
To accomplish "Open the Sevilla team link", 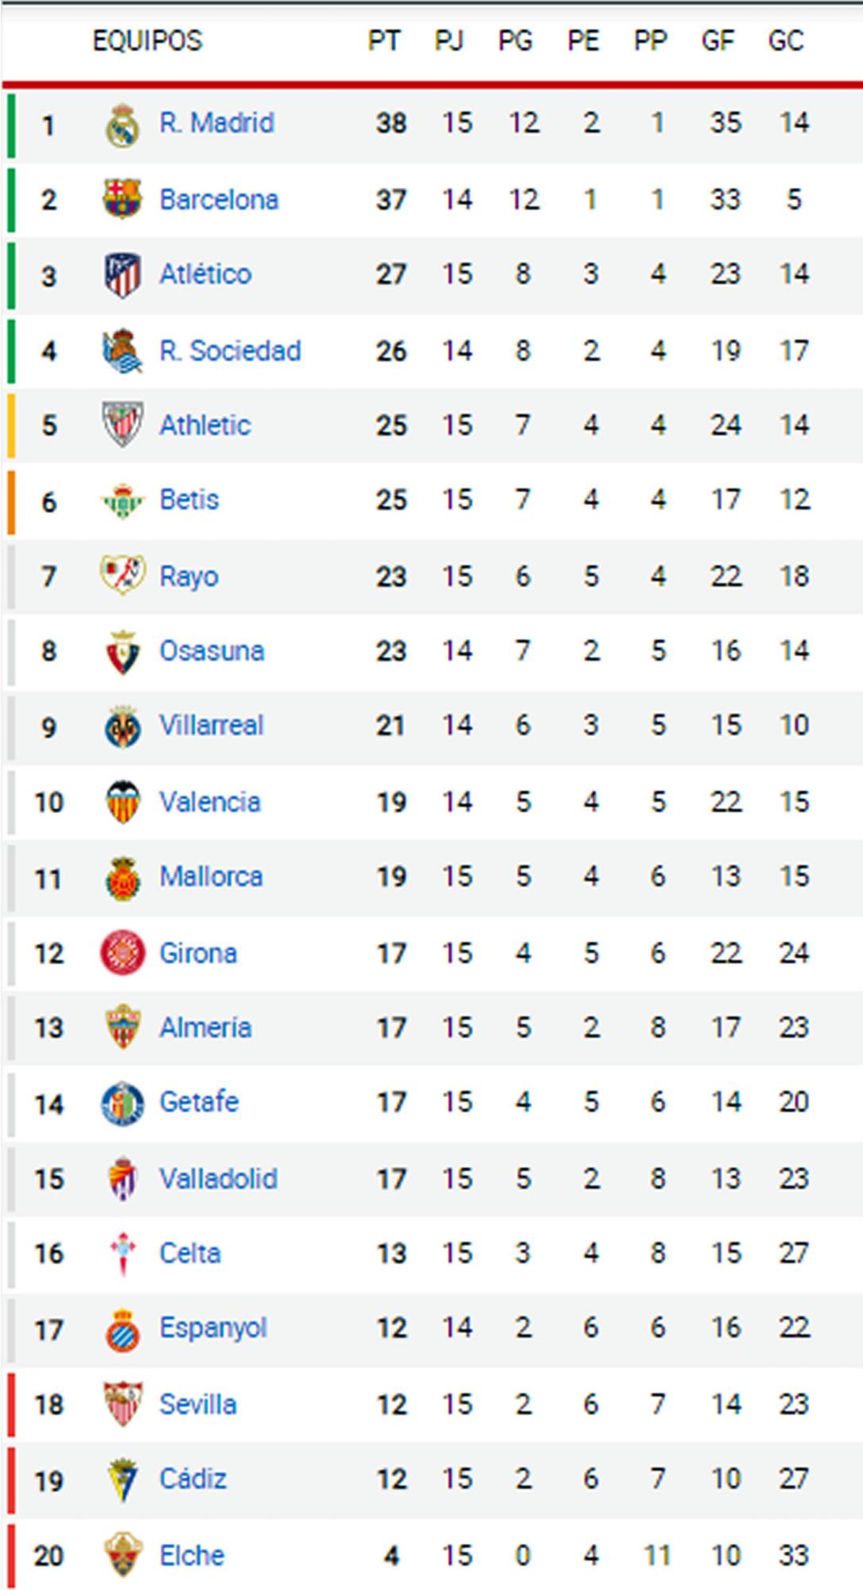I will coord(197,1404).
